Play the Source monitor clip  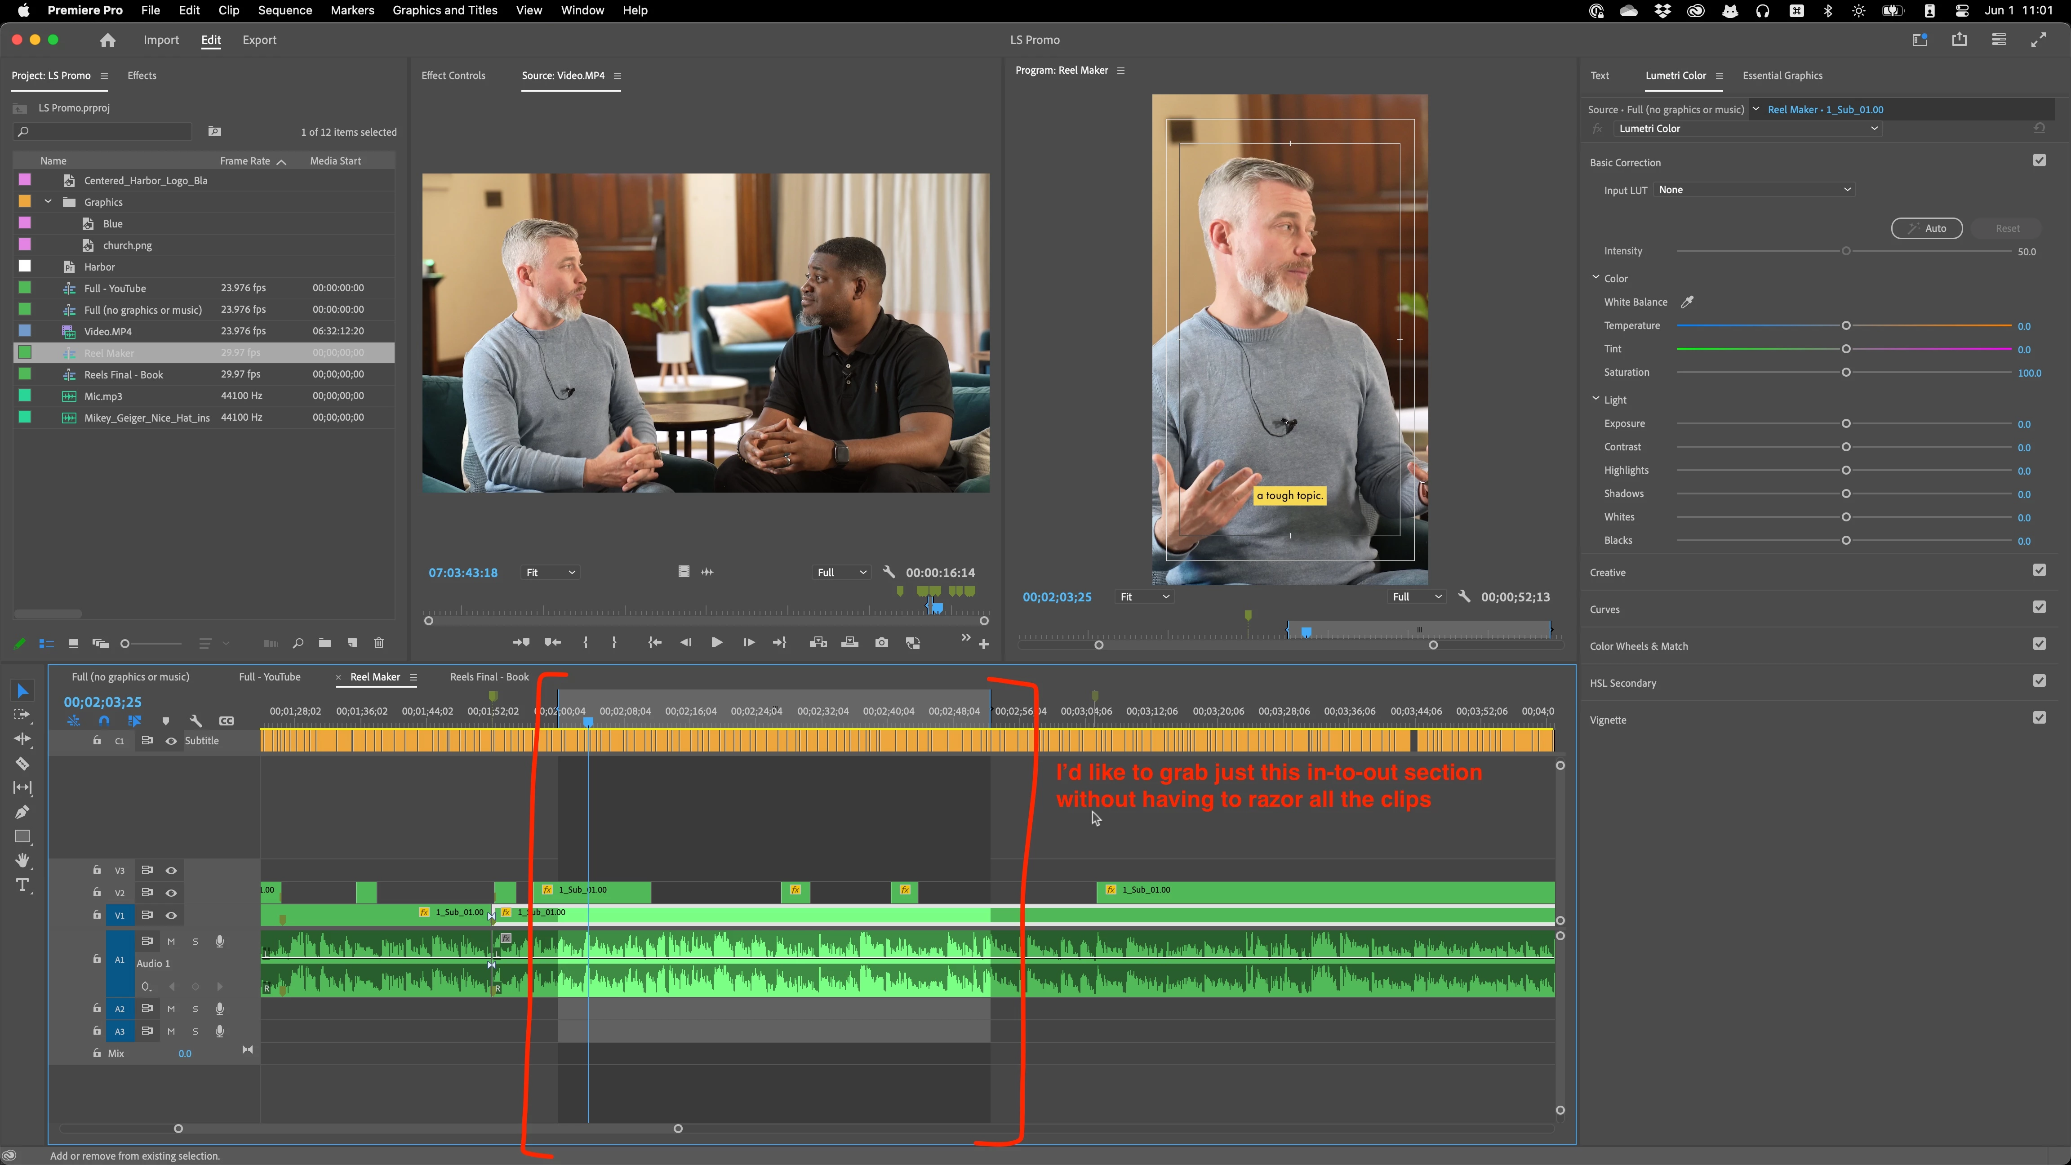tap(716, 642)
